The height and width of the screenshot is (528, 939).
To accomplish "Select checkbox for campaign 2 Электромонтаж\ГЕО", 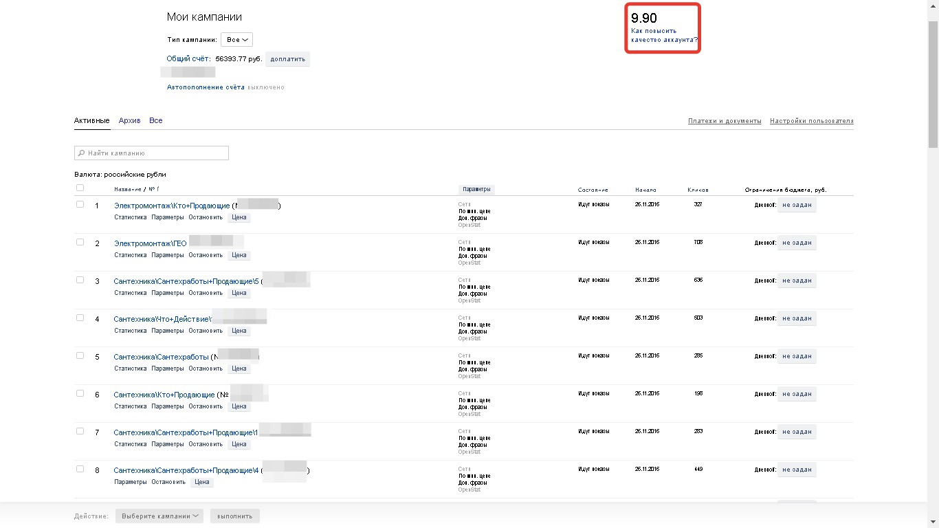I will (80, 242).
